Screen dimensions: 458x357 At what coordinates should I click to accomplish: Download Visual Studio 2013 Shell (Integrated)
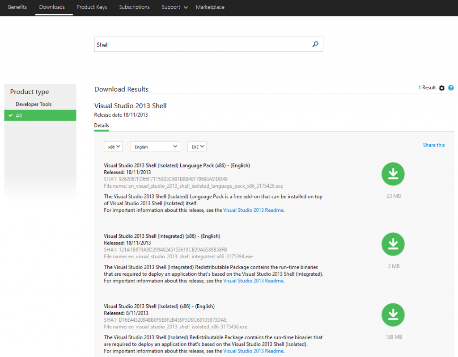pyautogui.click(x=393, y=244)
